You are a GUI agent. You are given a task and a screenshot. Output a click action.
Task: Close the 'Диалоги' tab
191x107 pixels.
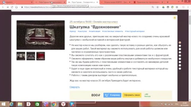pos(32,2)
